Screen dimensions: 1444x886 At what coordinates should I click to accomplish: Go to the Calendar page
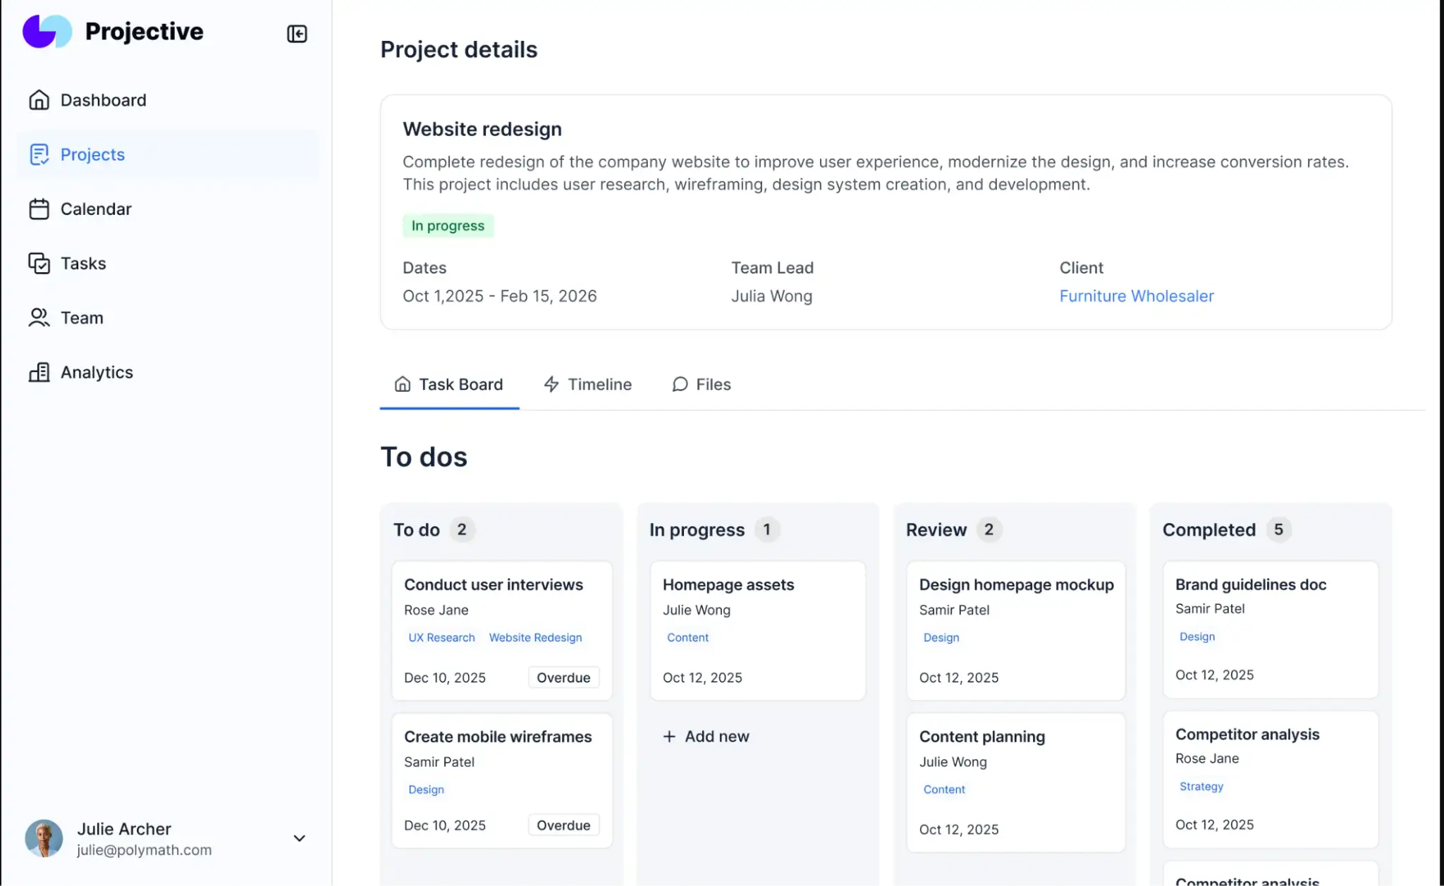click(x=168, y=209)
